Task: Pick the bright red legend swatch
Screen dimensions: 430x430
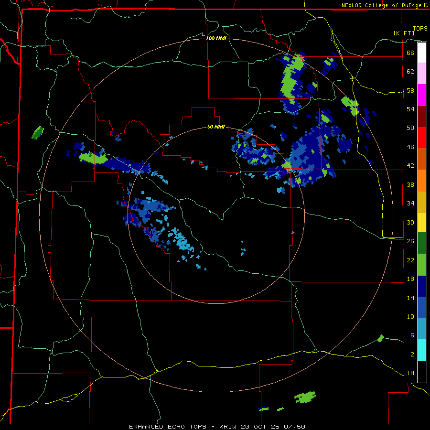Action: pyautogui.click(x=422, y=138)
